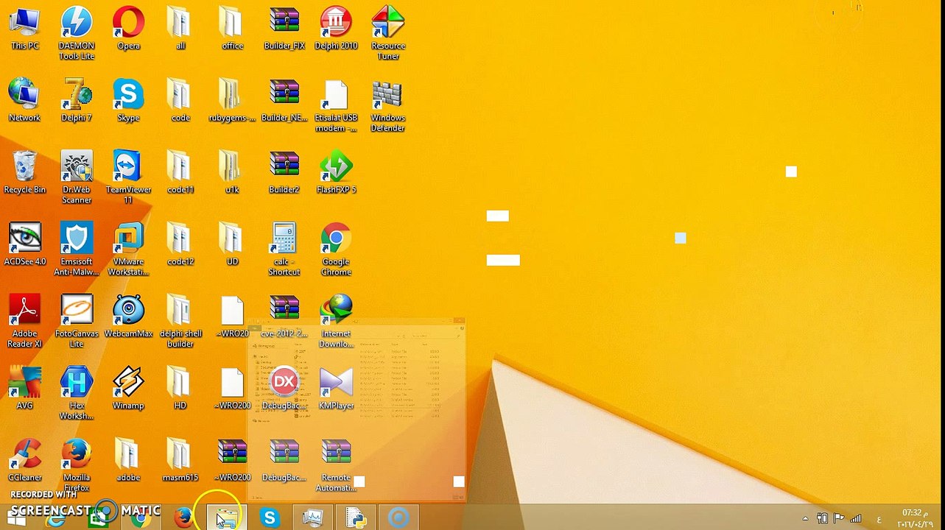
Task: Select the code12 folder
Action: [180, 244]
